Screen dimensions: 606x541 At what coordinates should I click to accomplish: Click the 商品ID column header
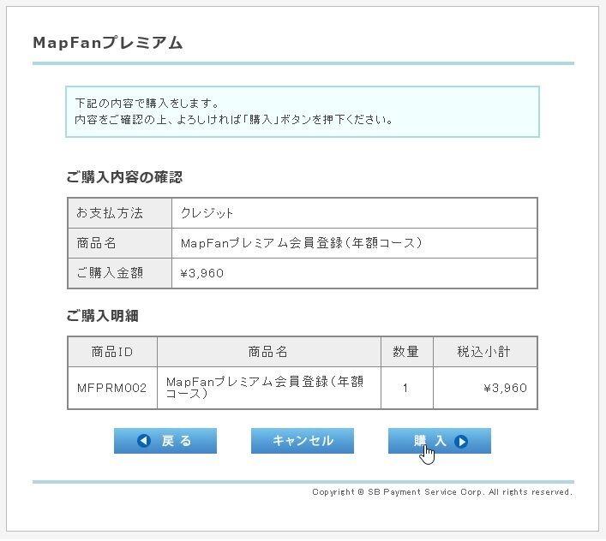[112, 352]
